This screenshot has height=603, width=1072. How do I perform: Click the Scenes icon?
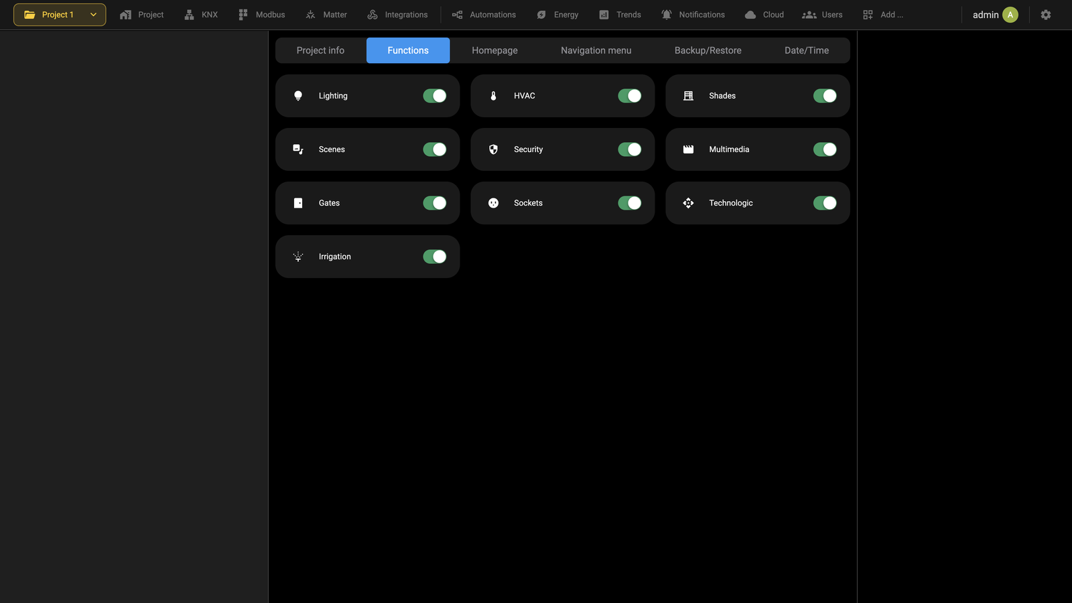[x=298, y=149]
